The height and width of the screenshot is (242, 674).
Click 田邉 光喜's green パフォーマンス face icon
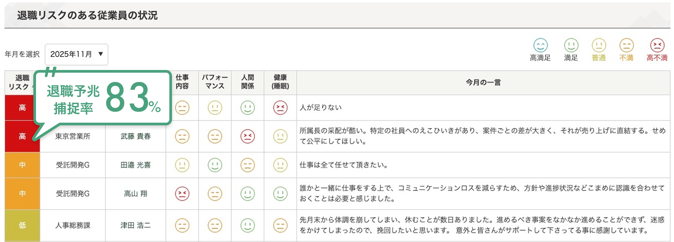click(215, 165)
